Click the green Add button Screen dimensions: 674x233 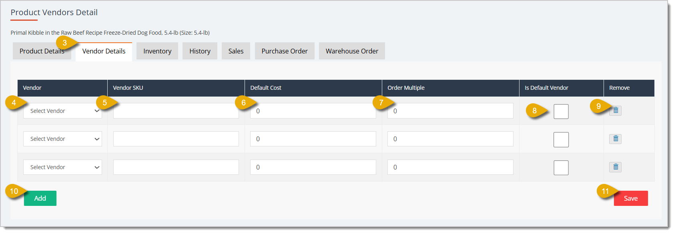pos(40,198)
